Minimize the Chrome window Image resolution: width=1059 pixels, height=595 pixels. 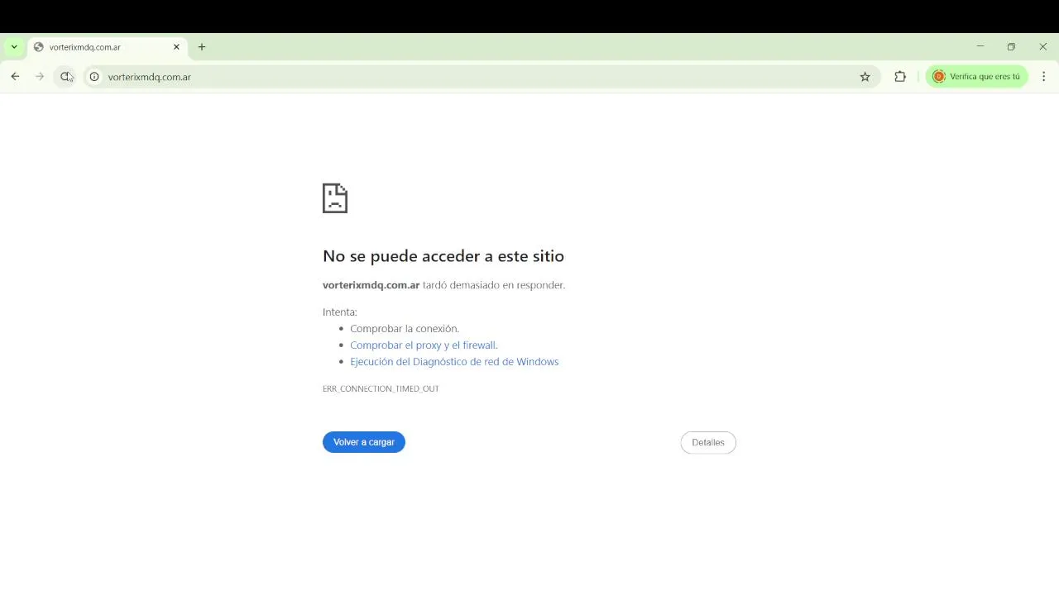980,47
